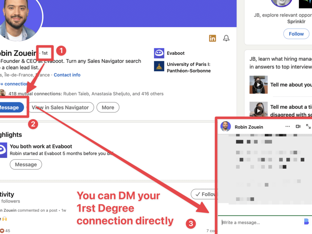Click Robin Zouein's chat avatar

click(225, 126)
